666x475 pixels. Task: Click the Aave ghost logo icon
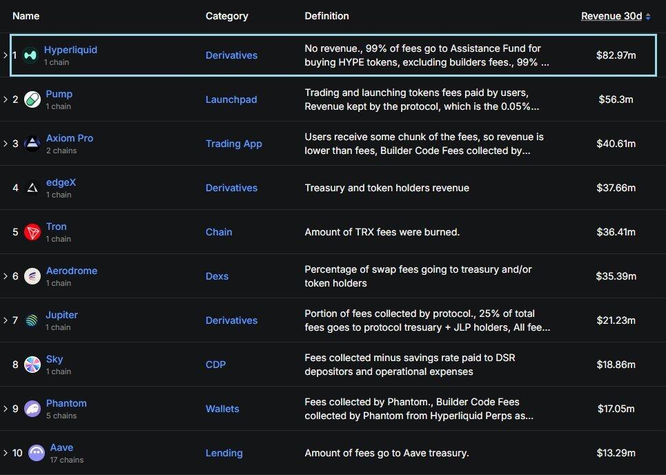pos(37,453)
